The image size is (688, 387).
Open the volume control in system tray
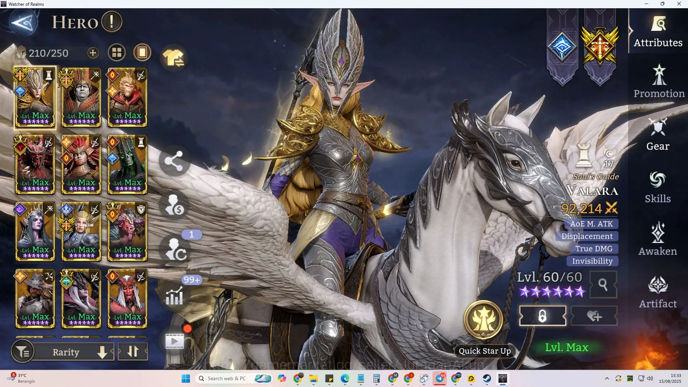coord(650,378)
